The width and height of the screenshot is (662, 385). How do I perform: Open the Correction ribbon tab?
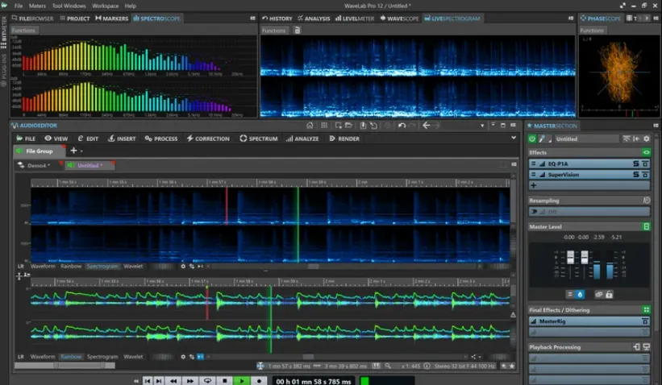point(208,139)
